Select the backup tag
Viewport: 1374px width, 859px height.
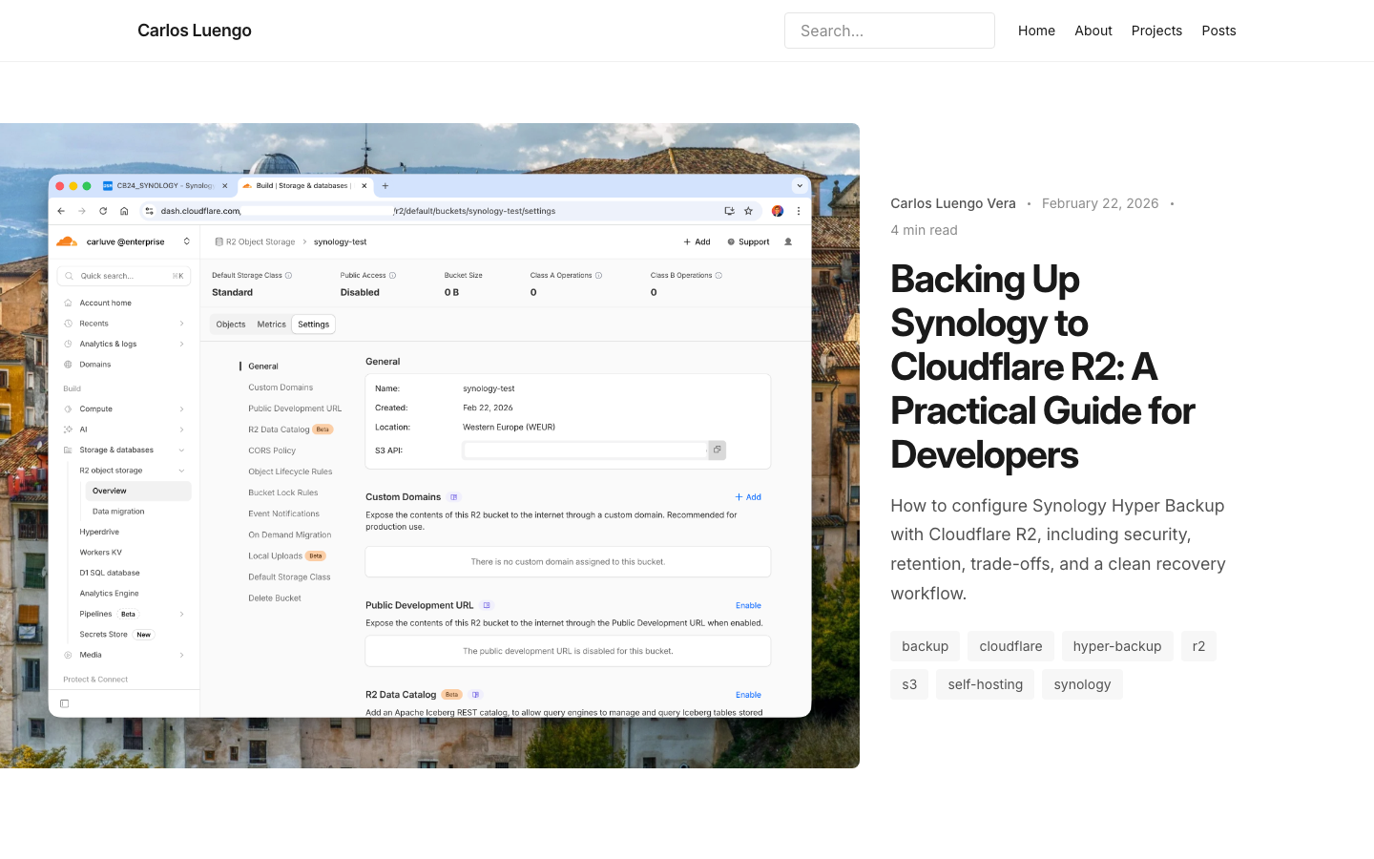(926, 646)
